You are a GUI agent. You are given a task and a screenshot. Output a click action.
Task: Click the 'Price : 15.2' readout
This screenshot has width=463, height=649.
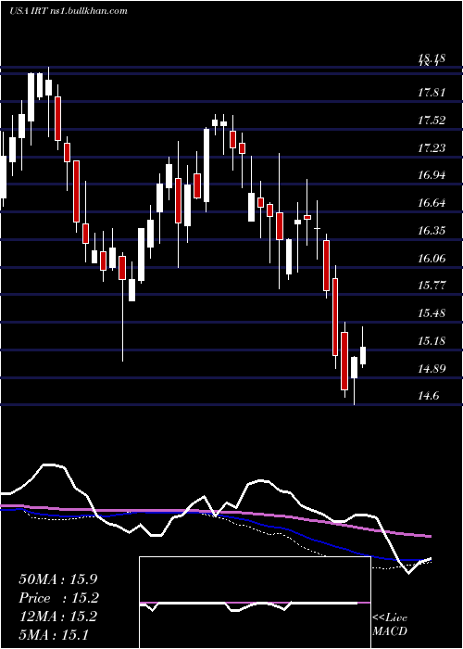58,598
